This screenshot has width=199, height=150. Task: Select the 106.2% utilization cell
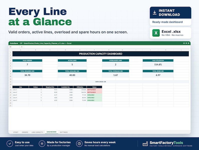tap(80, 92)
